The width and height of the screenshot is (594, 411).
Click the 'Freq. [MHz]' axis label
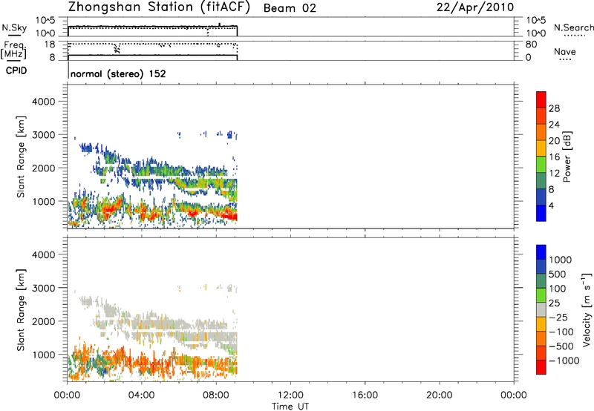[x=13, y=50]
